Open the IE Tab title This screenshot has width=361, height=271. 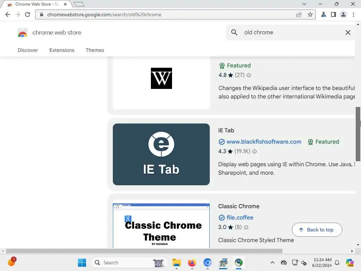[x=226, y=131]
